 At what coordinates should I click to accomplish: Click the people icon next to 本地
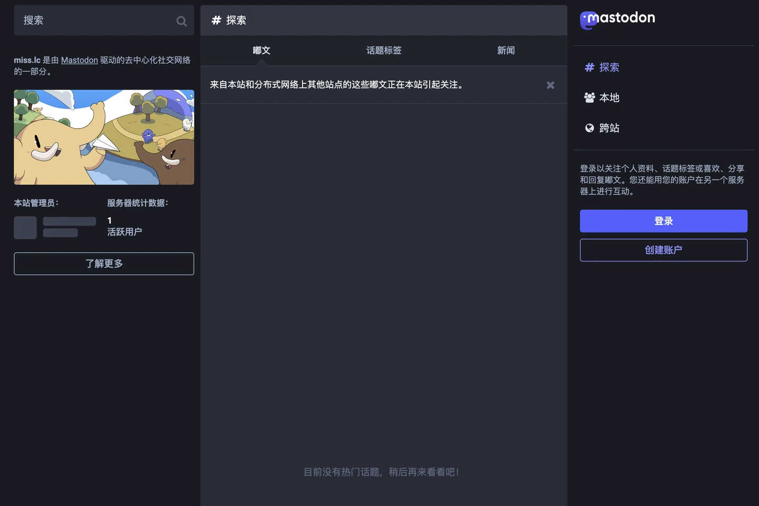tap(589, 98)
